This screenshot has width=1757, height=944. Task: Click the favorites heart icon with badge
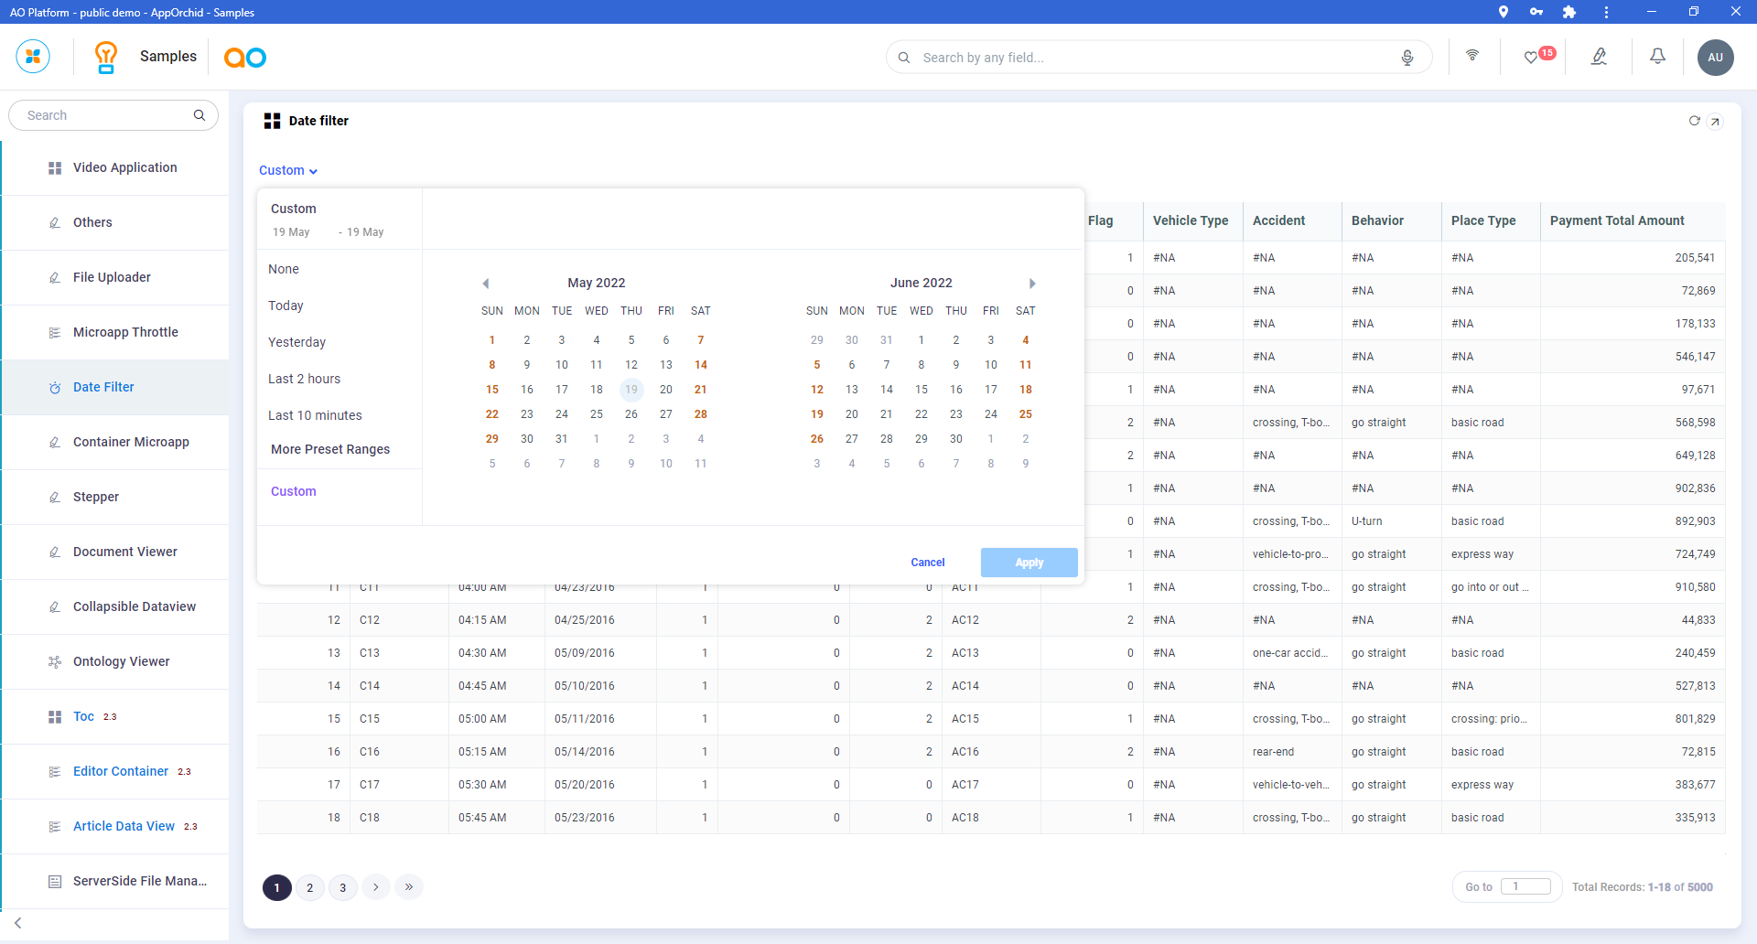pyautogui.click(x=1532, y=57)
